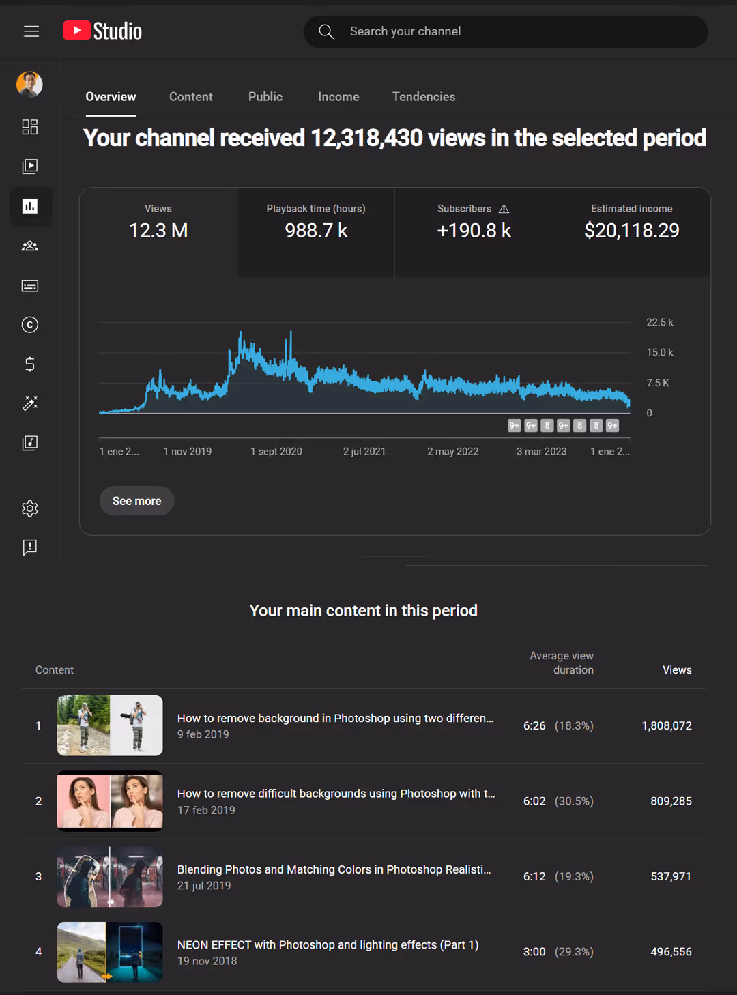
Task: Switch to the Income tab
Action: click(x=338, y=96)
